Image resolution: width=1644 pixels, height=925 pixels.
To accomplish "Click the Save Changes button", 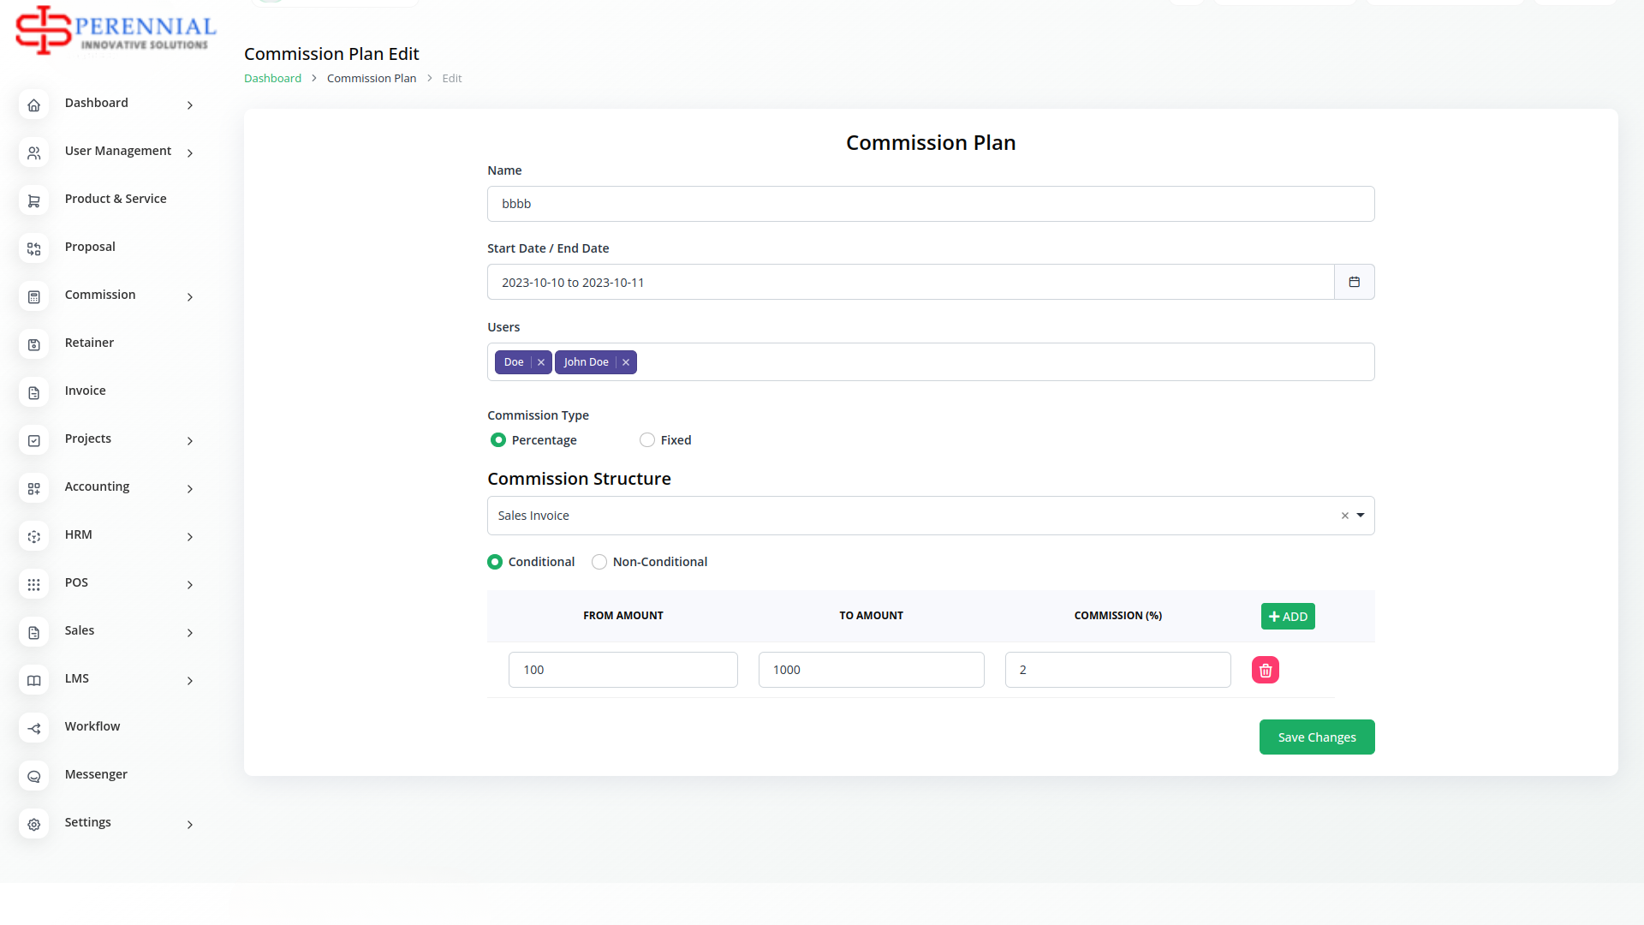I will [1316, 737].
